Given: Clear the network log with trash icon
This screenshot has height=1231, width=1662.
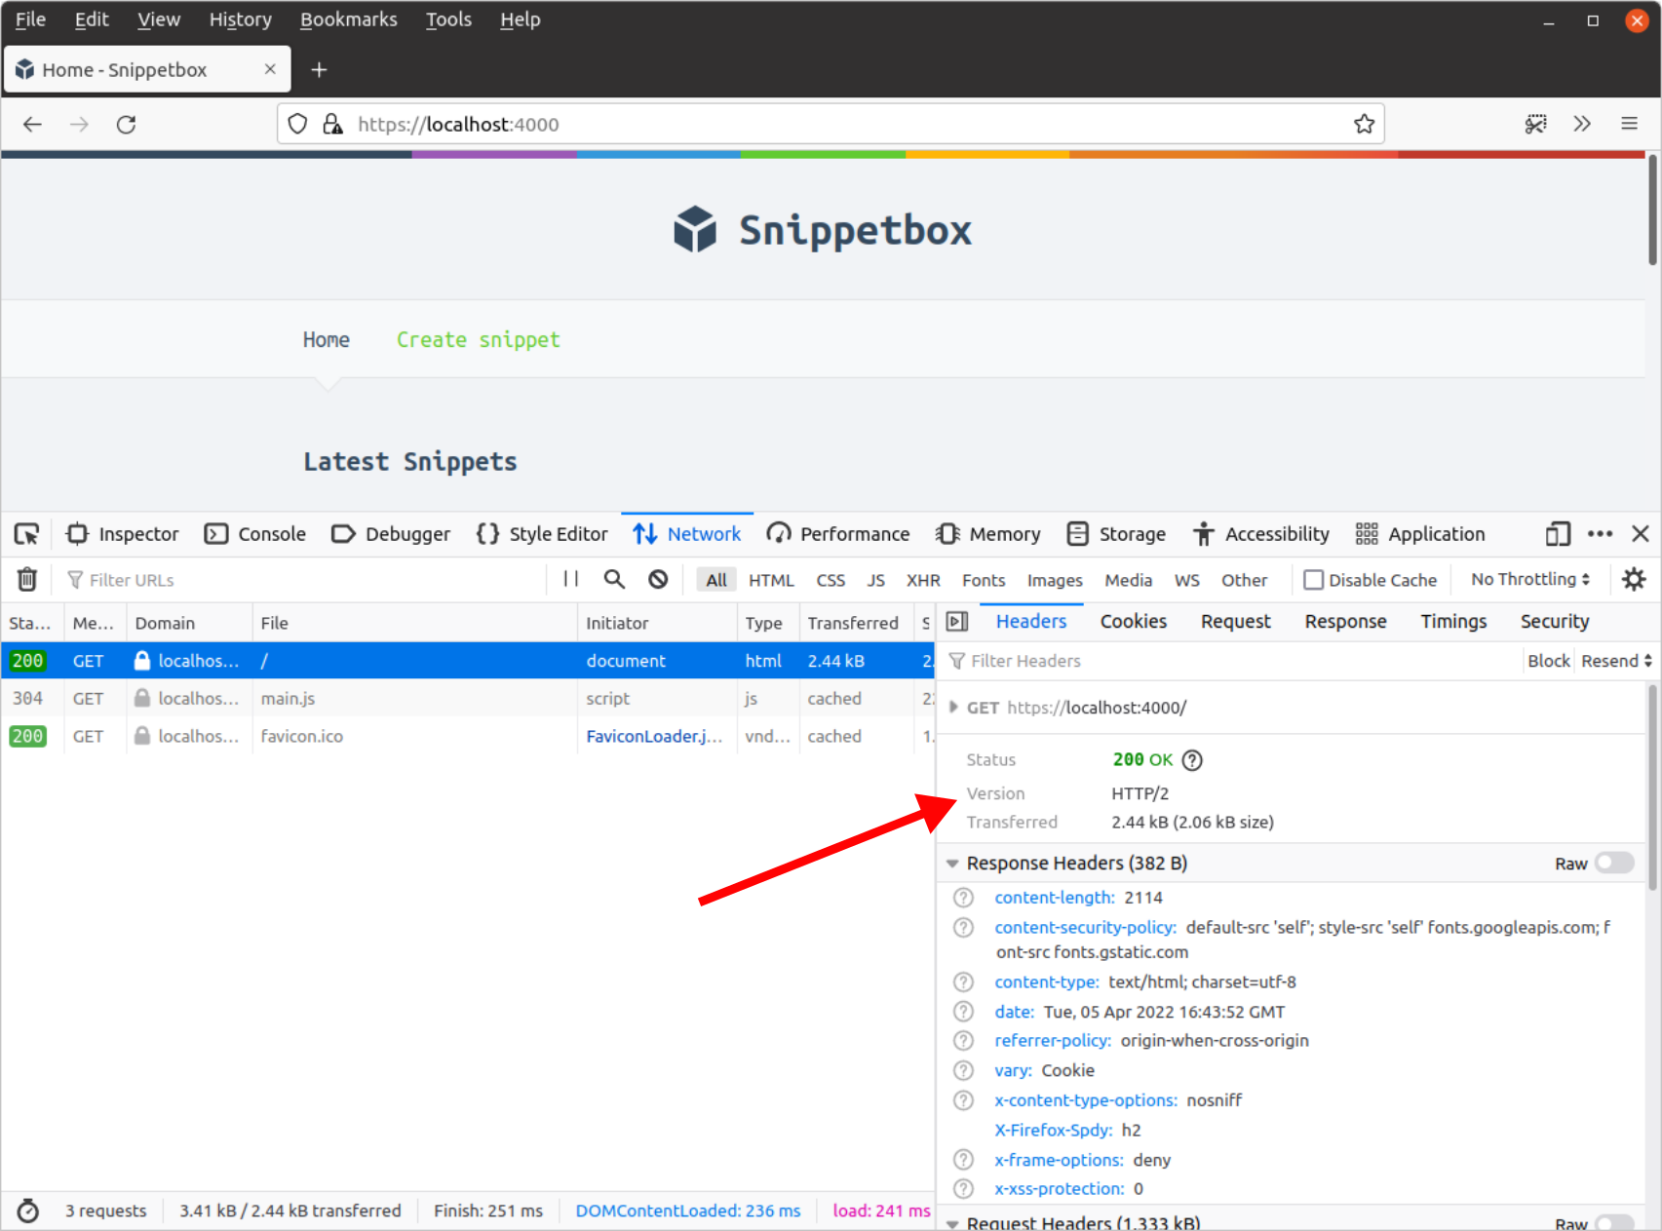Looking at the screenshot, I should point(27,580).
